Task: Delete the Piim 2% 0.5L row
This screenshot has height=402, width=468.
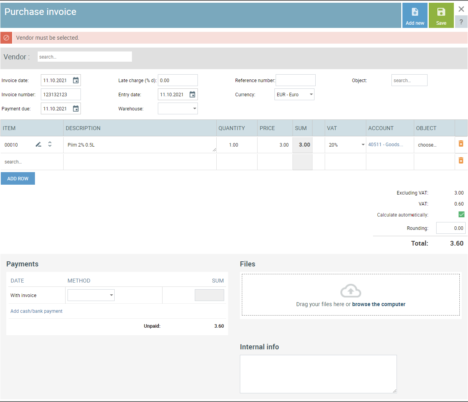Action: [461, 144]
